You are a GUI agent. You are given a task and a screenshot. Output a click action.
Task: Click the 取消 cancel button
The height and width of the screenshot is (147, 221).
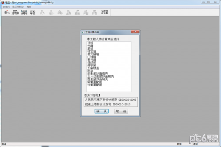(121, 111)
